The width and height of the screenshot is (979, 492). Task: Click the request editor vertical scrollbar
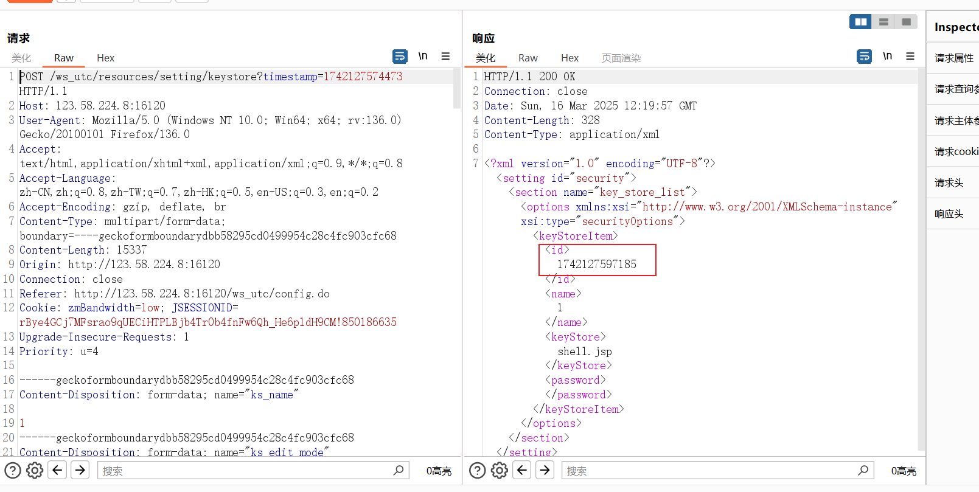coord(457,88)
